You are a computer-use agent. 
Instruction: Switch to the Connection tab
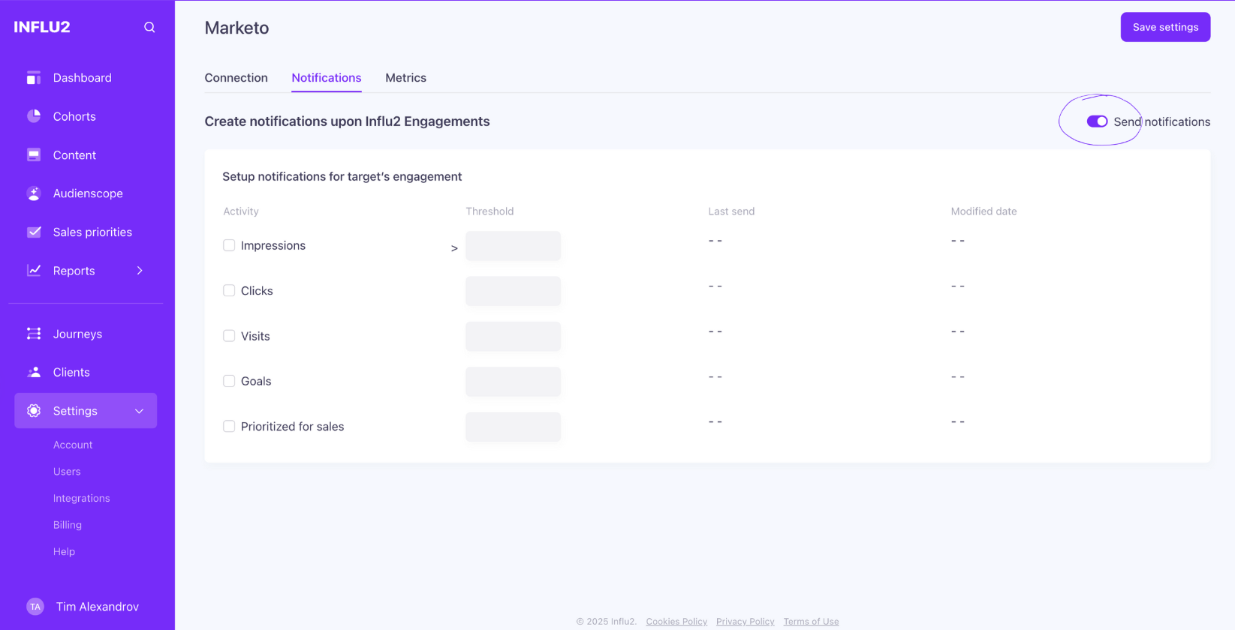click(x=236, y=78)
